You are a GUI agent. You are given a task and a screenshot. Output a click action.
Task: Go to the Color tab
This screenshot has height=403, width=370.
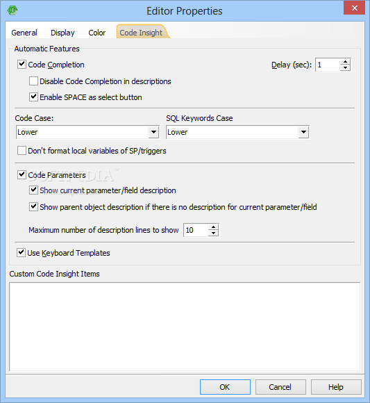pyautogui.click(x=96, y=33)
